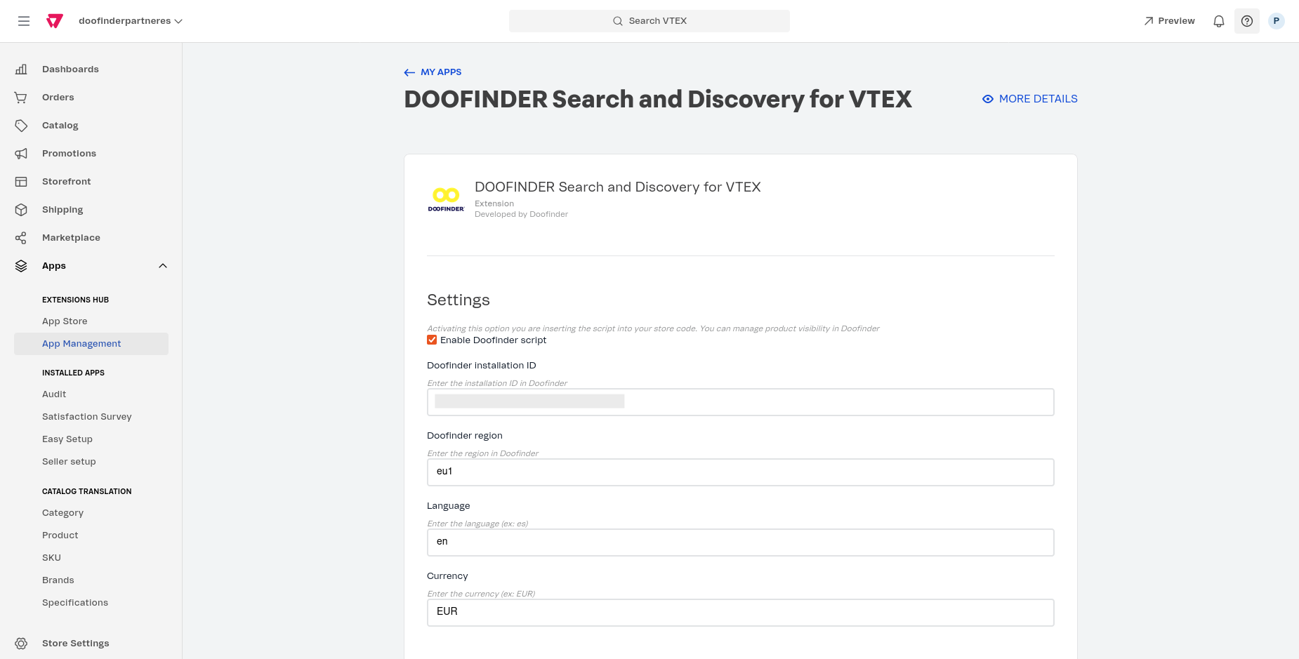Click the Dashboards chart icon
The image size is (1299, 659).
[21, 69]
